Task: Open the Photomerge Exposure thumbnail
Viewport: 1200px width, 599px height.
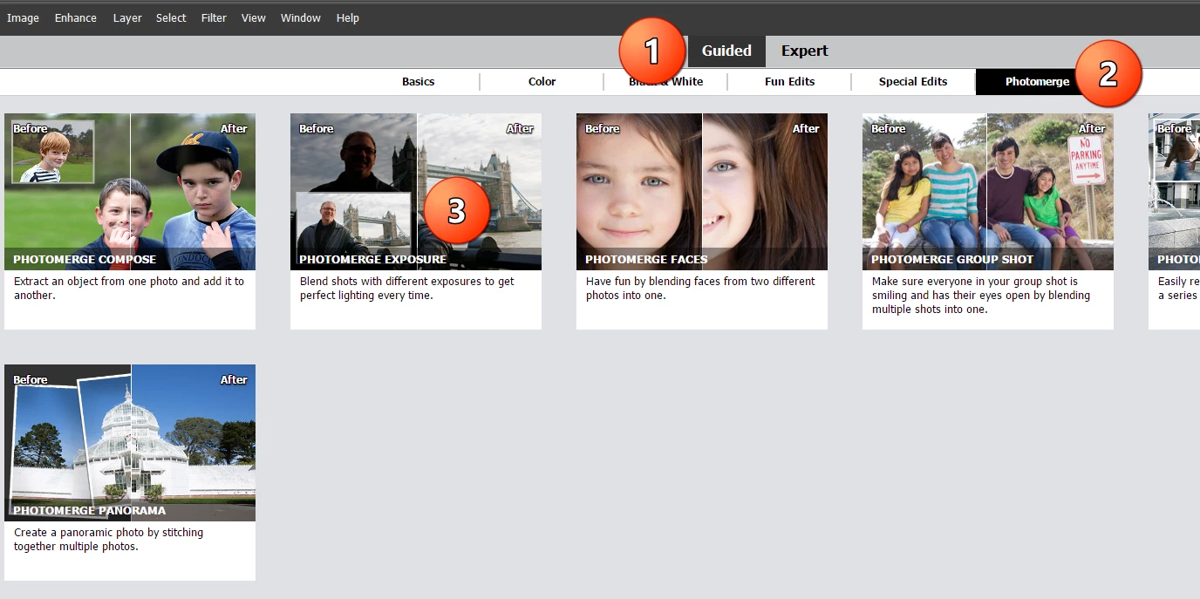Action: point(416,192)
